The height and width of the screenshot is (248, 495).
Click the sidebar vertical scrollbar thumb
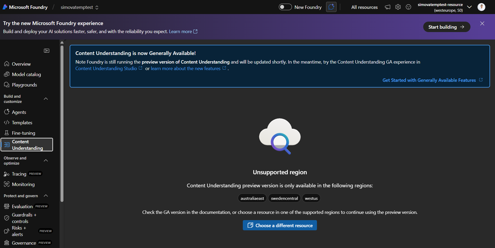click(62, 124)
